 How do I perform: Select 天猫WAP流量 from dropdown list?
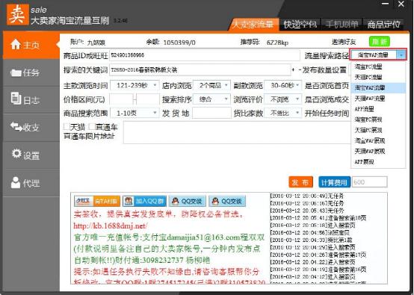click(378, 99)
